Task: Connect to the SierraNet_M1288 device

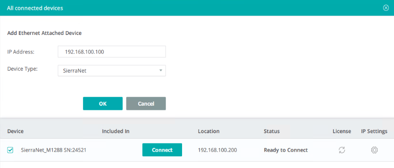Action: click(162, 150)
